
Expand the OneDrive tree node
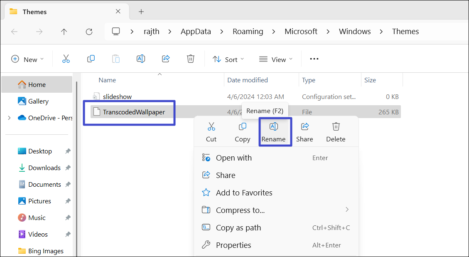point(9,118)
